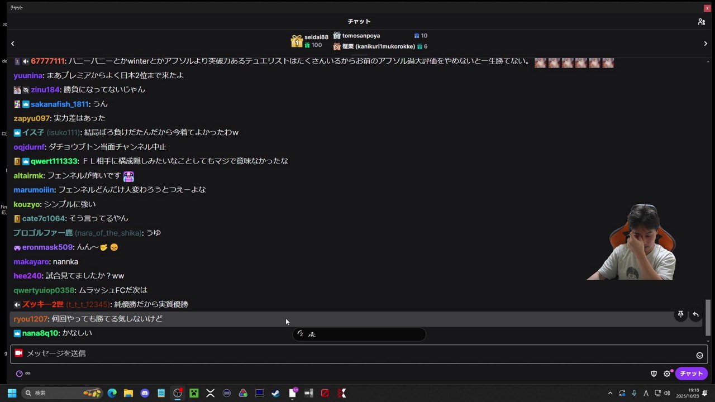Click altairmk's attached emote image
The width and height of the screenshot is (715, 402).
coord(128,175)
